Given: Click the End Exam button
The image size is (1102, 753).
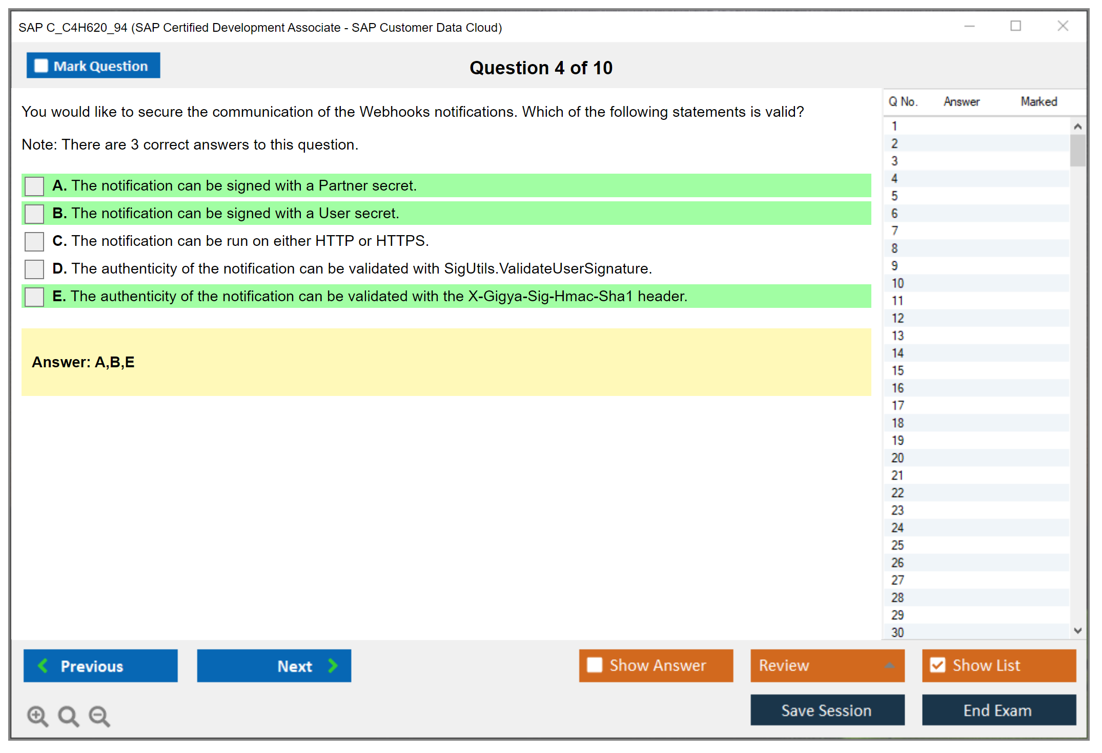Looking at the screenshot, I should [x=998, y=710].
